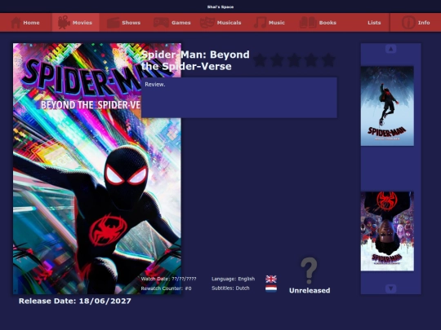Image resolution: width=441 pixels, height=330 pixels.
Task: Click the Home house icon
Action: click(16, 23)
